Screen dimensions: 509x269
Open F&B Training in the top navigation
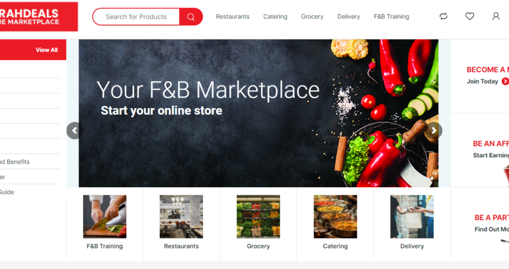[391, 16]
